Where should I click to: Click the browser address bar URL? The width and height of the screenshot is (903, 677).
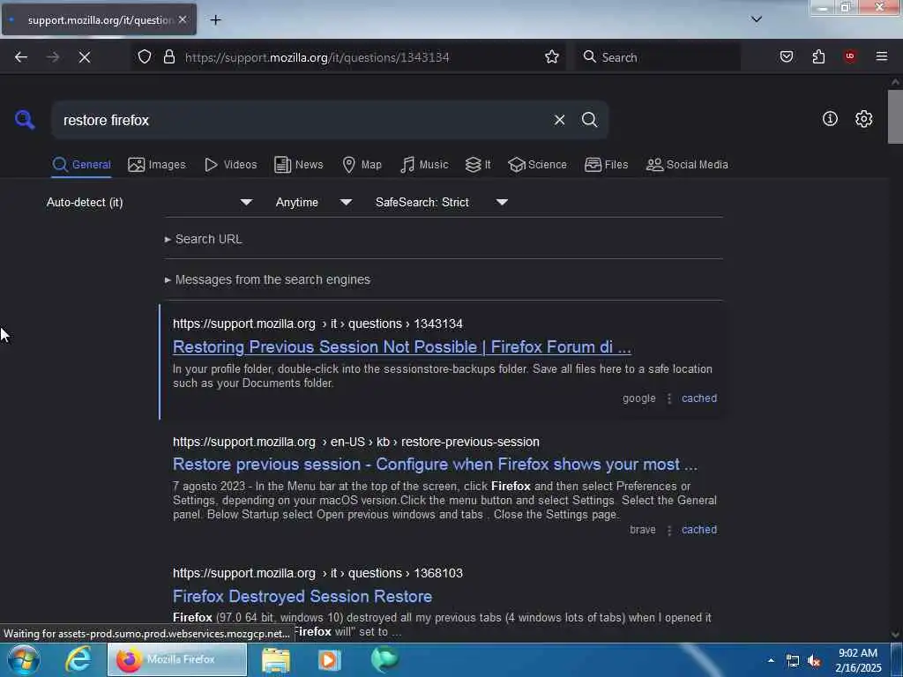point(317,57)
